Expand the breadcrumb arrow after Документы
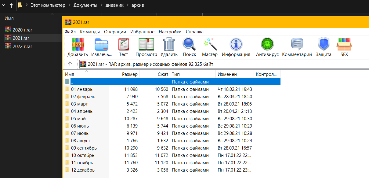This screenshot has height=178, width=369. [x=101, y=5]
